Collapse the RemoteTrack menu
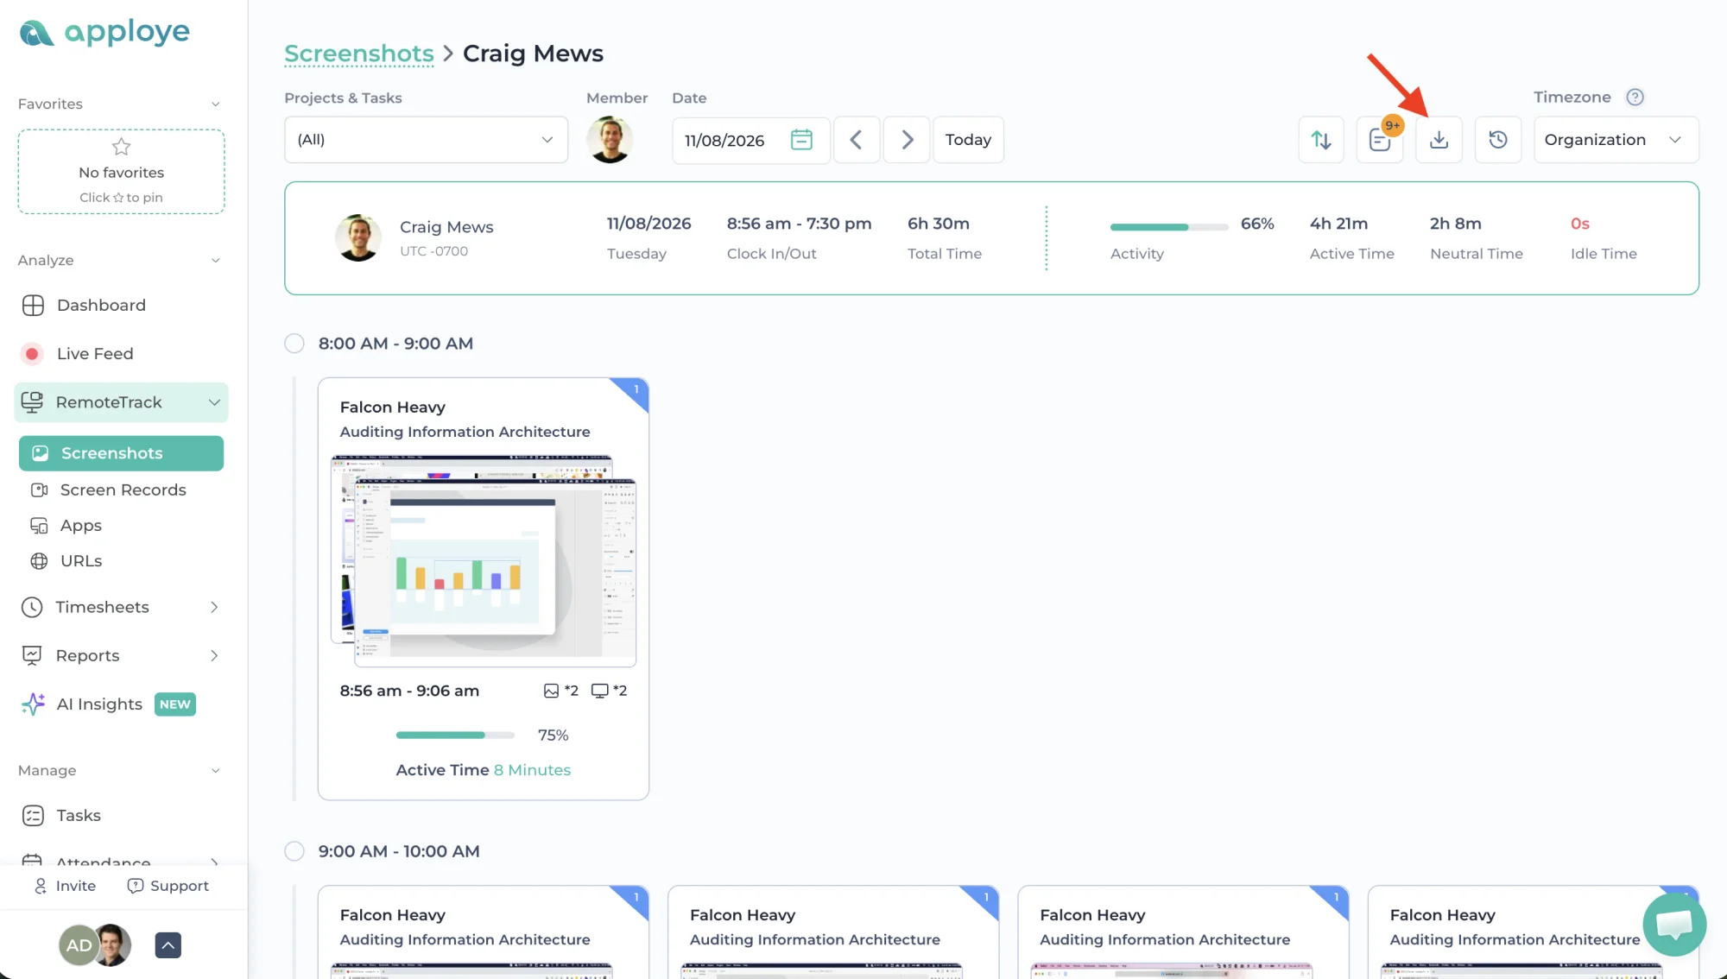Viewport: 1727px width, 979px height. tap(214, 402)
